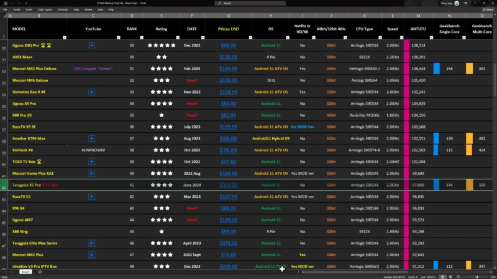The height and width of the screenshot is (279, 497).
Task: Select the ANTUTU value 108,314 cell
Action: tap(418, 45)
